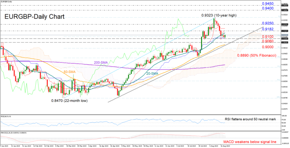Click the red 0.9000 support label
Image resolution: width=290 pixels, height=148 pixels.
click(x=268, y=47)
